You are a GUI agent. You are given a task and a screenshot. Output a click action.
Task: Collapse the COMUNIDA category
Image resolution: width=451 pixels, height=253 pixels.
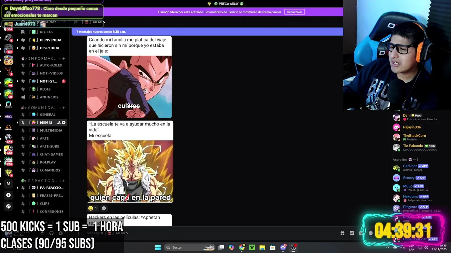pos(41,108)
